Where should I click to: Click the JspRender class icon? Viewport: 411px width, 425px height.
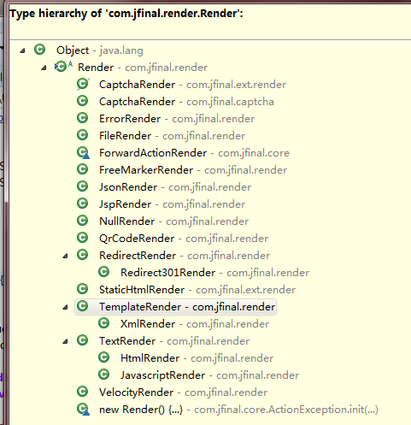coord(83,204)
